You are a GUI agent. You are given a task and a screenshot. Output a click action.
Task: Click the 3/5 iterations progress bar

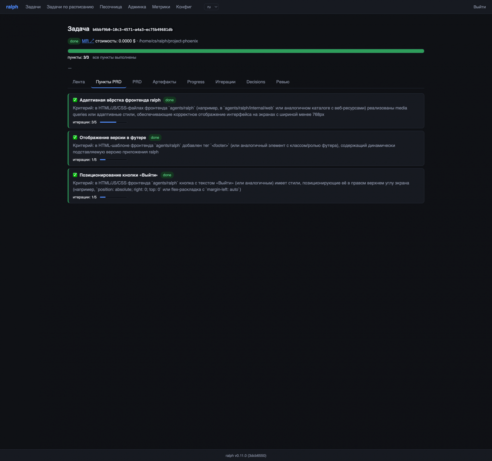coord(114,122)
